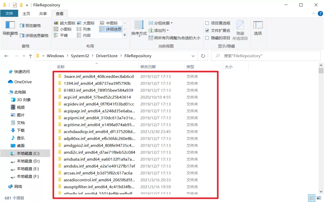Viewport: 324px width, 202px height.
Task: Navigate to System32 in address bar
Action: click(80, 56)
